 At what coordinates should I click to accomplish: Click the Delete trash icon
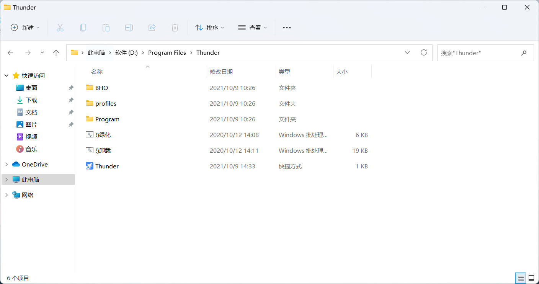point(175,28)
